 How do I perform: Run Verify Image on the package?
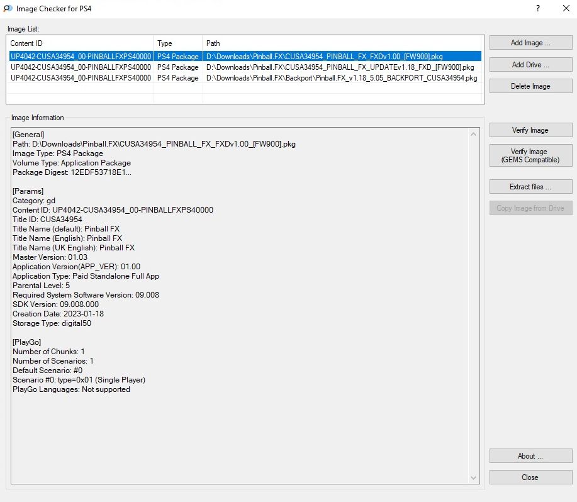pos(530,130)
